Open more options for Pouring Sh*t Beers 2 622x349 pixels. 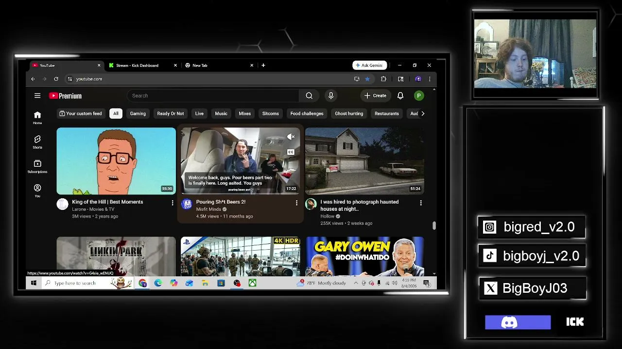[x=297, y=203]
